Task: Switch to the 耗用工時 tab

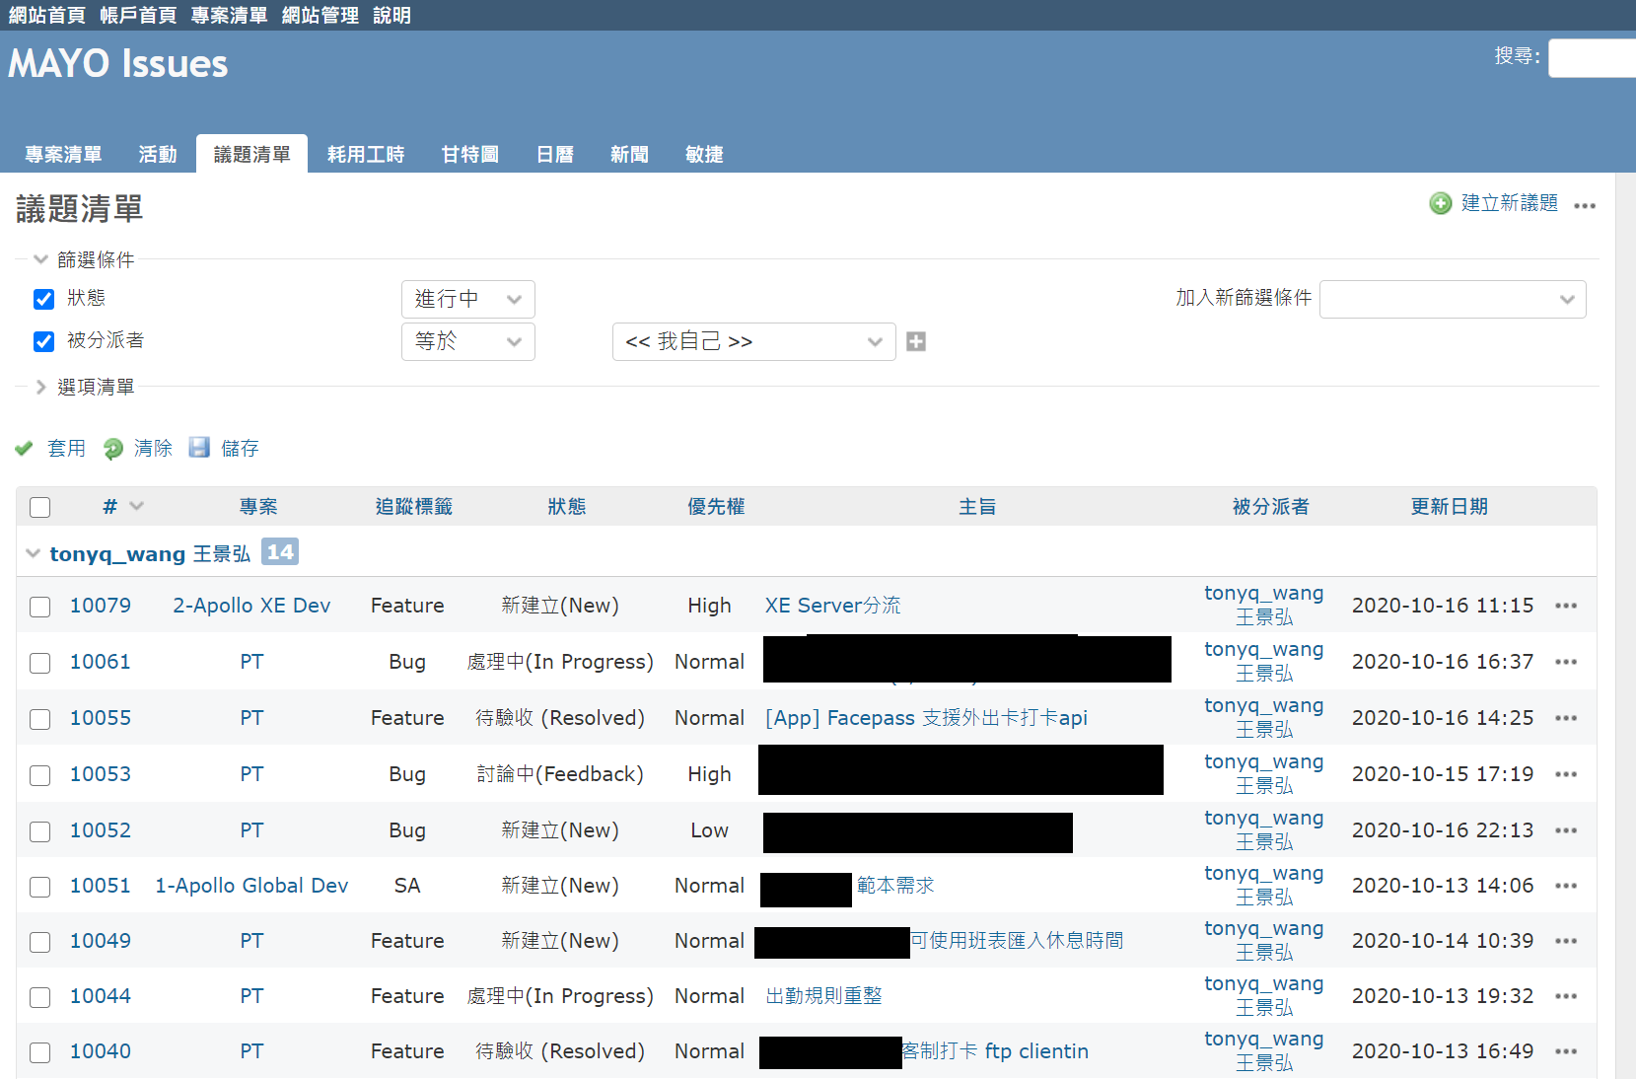Action: pos(366,154)
